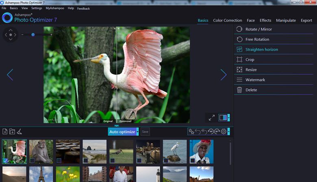Select the Eiffel Tower thumbnail
The height and width of the screenshot is (182, 317).
(x=41, y=174)
